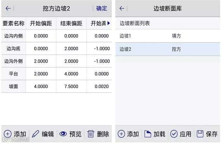Select 边沟外侧 开始偏距 value 2.0000

(x=41, y=61)
